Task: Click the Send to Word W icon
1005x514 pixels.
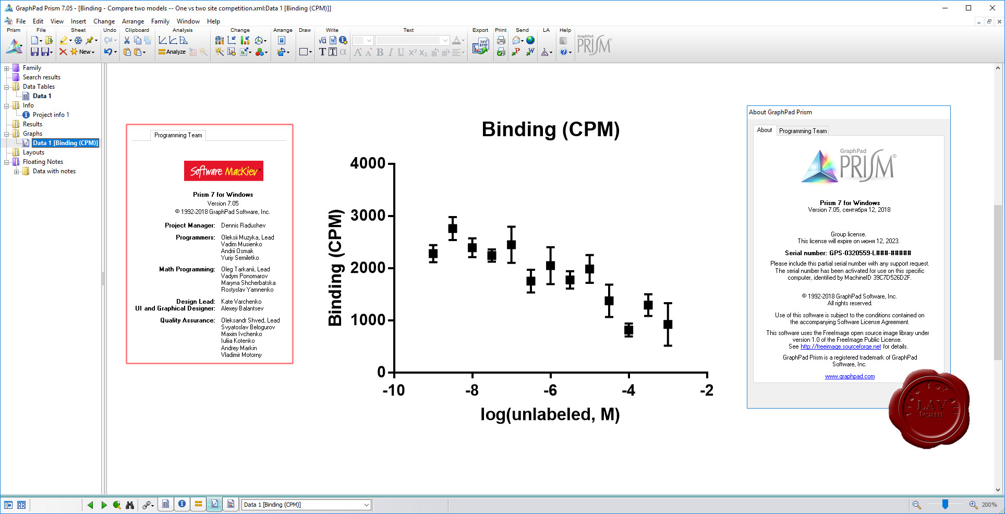Action: [530, 52]
